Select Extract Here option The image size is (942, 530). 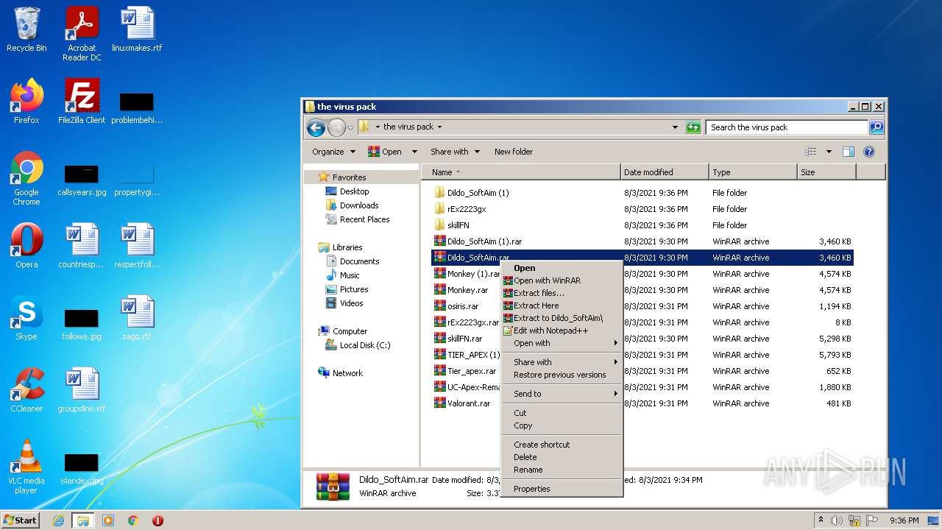click(x=562, y=305)
